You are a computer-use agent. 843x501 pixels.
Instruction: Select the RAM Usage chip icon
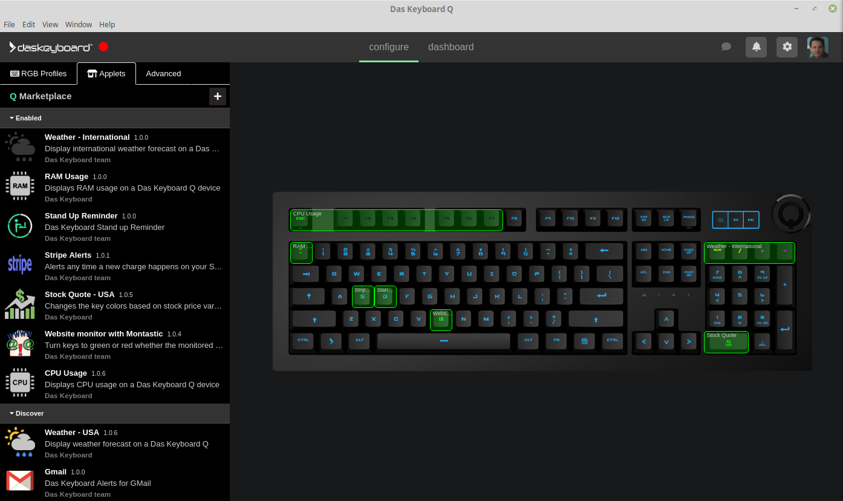(20, 186)
